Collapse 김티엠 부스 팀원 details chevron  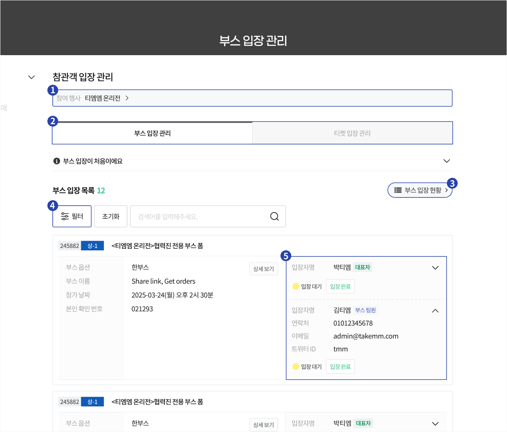click(x=435, y=310)
